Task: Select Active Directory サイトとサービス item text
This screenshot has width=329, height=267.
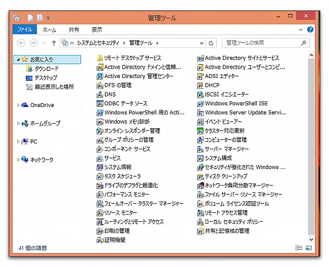Action: (x=242, y=58)
